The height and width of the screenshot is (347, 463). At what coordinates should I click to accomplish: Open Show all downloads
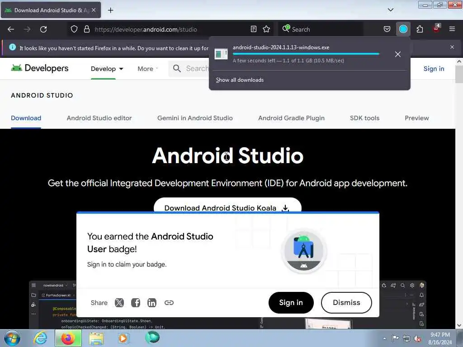(240, 80)
